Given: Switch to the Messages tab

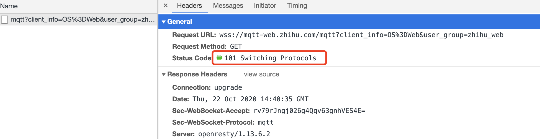Looking at the screenshot, I should tap(228, 6).
